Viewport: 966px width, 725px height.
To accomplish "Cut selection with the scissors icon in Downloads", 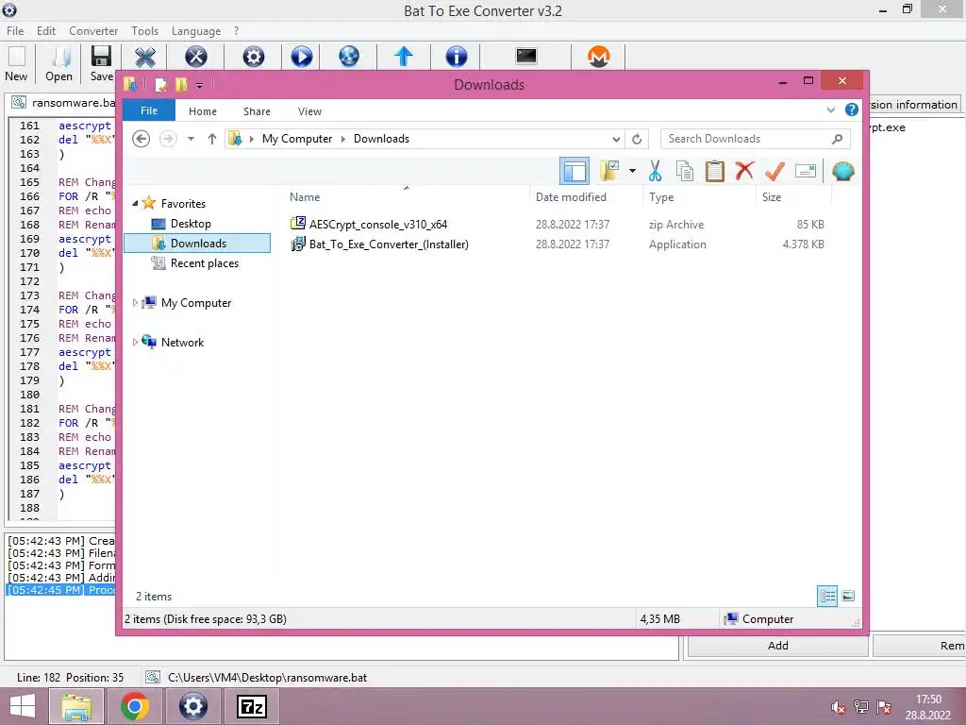I will coord(655,171).
